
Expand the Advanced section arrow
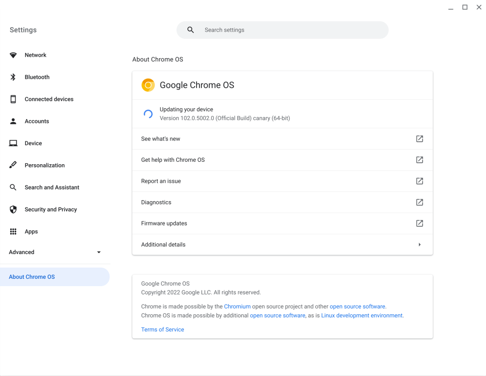click(x=99, y=252)
